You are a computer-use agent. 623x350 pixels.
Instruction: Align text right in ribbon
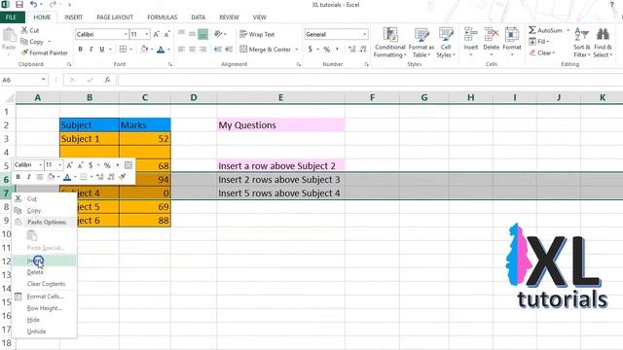(202, 50)
